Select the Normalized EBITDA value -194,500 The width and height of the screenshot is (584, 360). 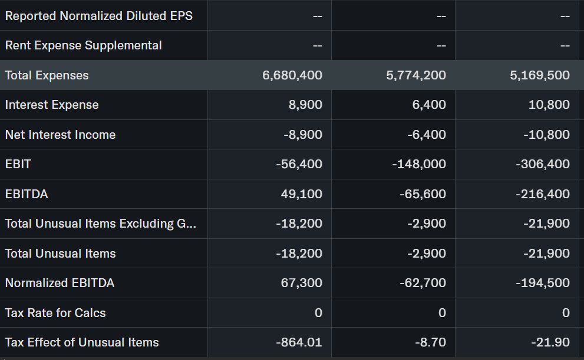click(543, 283)
